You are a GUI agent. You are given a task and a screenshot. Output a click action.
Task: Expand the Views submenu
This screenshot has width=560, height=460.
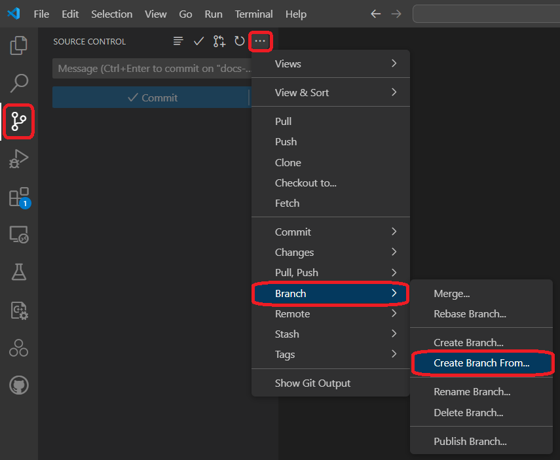pyautogui.click(x=331, y=63)
